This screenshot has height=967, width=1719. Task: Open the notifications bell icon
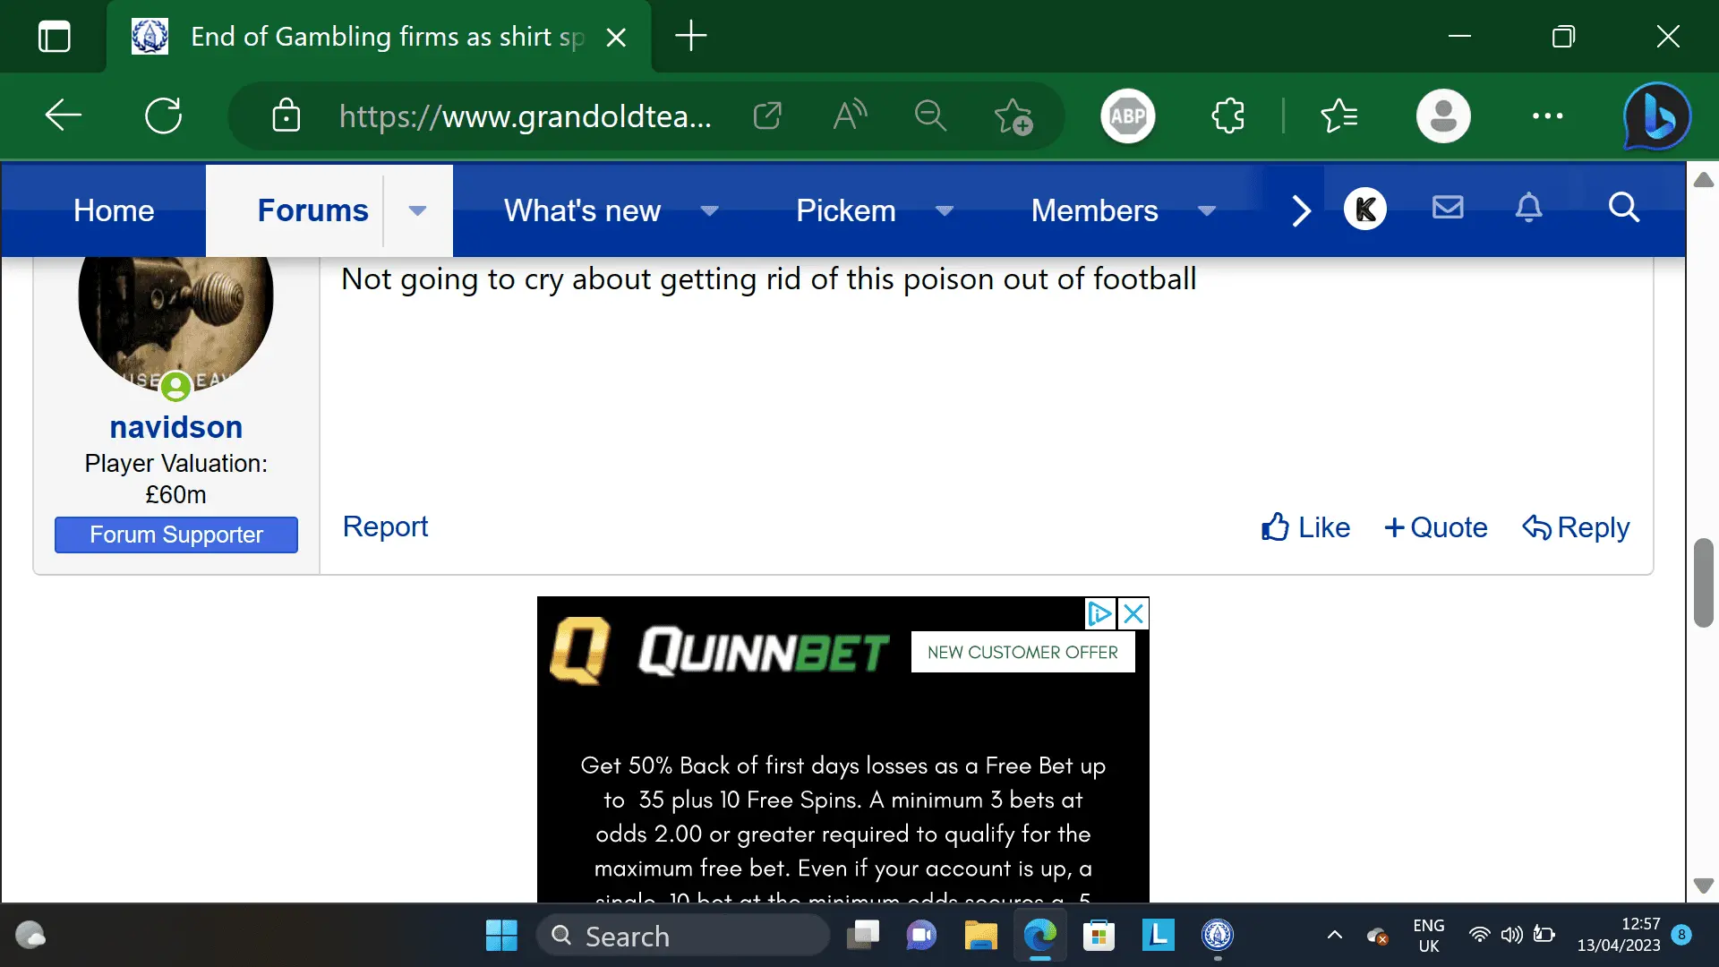coord(1528,209)
